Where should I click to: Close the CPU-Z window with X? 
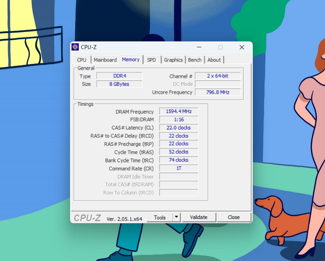tap(242, 47)
